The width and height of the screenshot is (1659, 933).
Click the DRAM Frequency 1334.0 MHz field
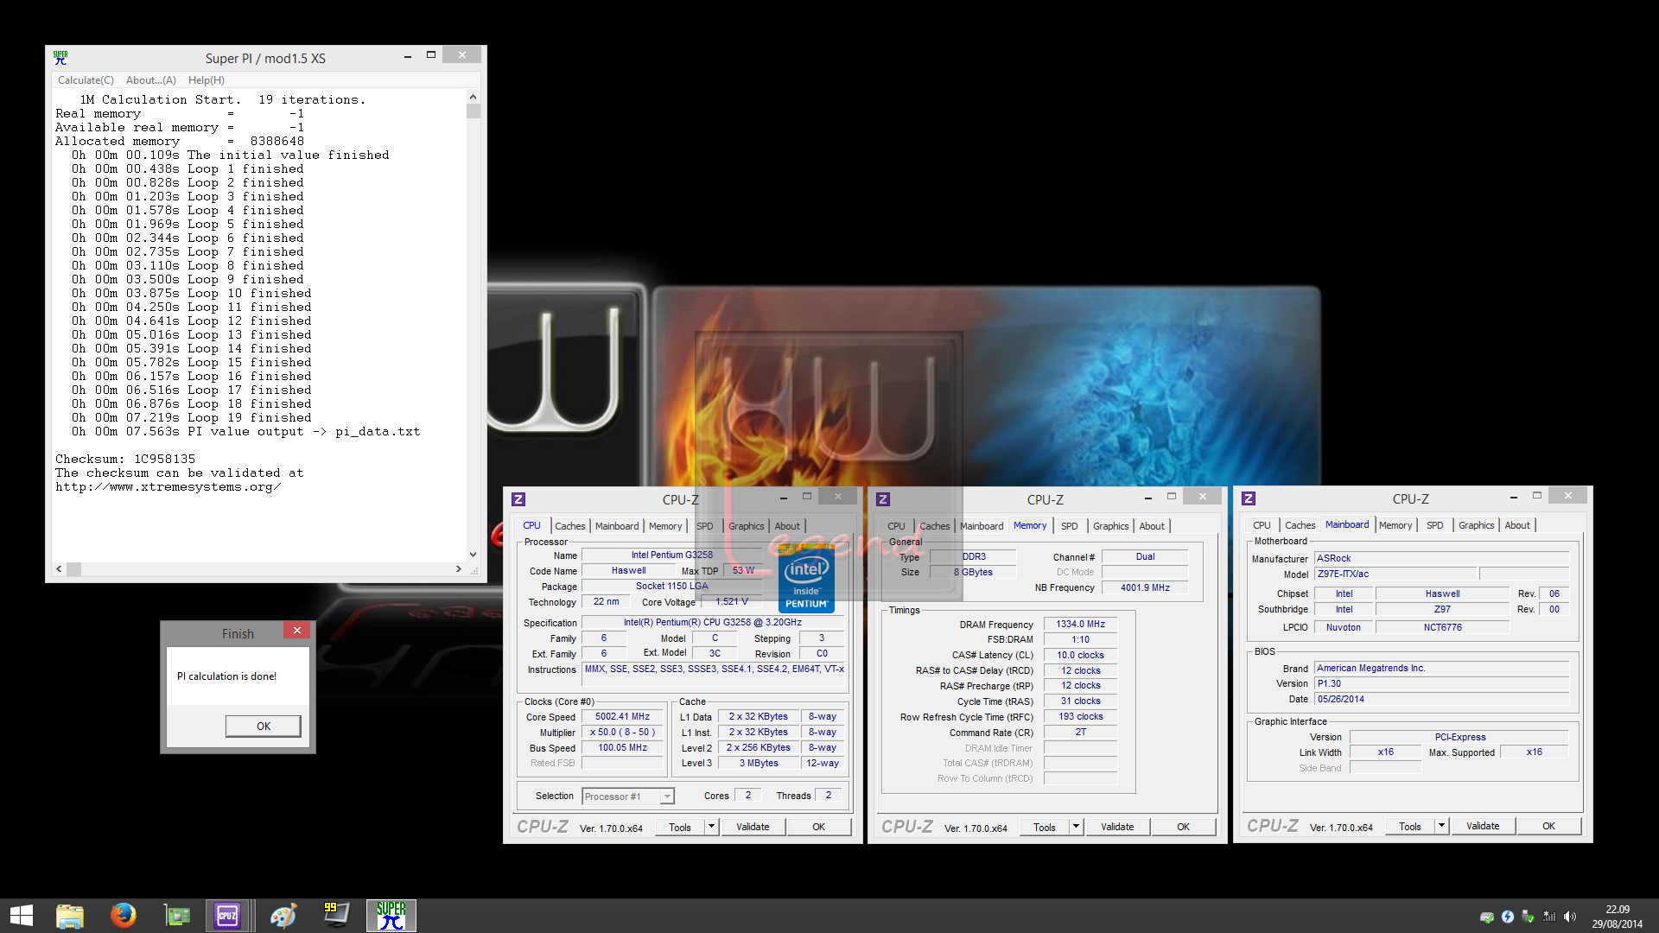click(1080, 624)
